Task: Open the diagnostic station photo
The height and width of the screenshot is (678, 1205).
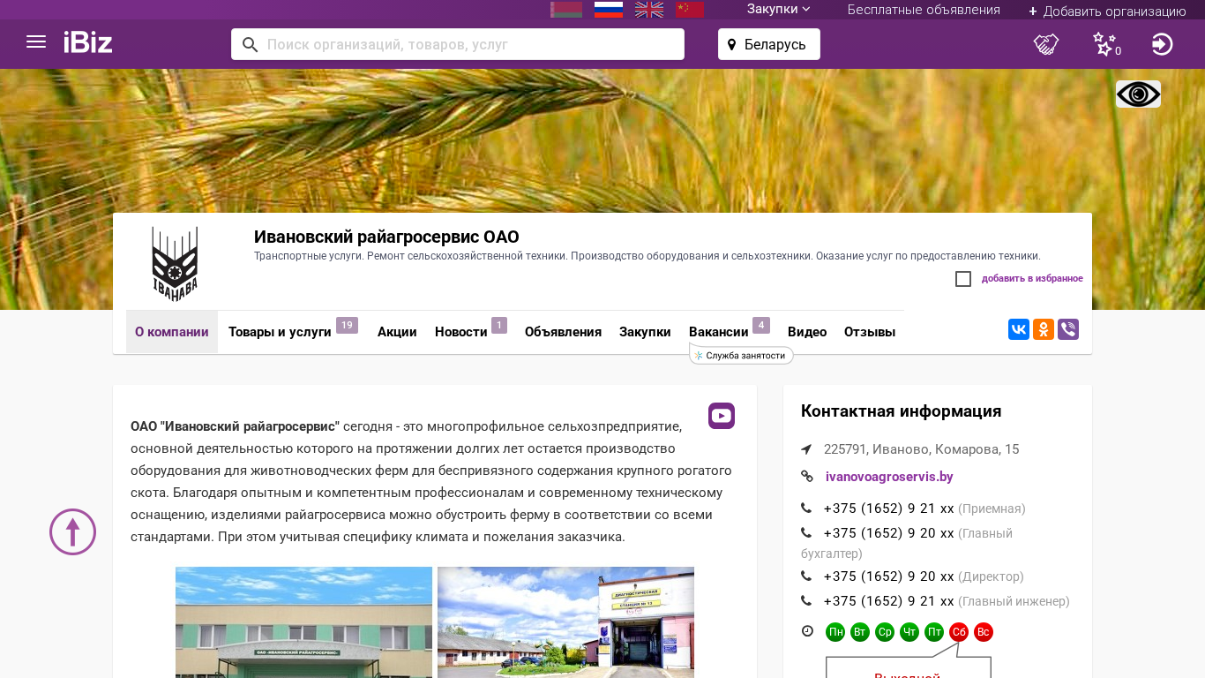Action: pos(565,622)
